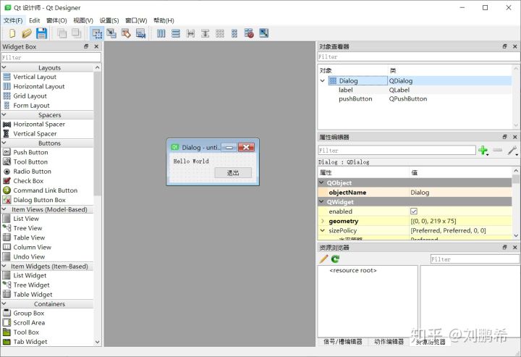The height and width of the screenshot is (357, 521).
Task: Select the <resource root> entry
Action: [353, 271]
